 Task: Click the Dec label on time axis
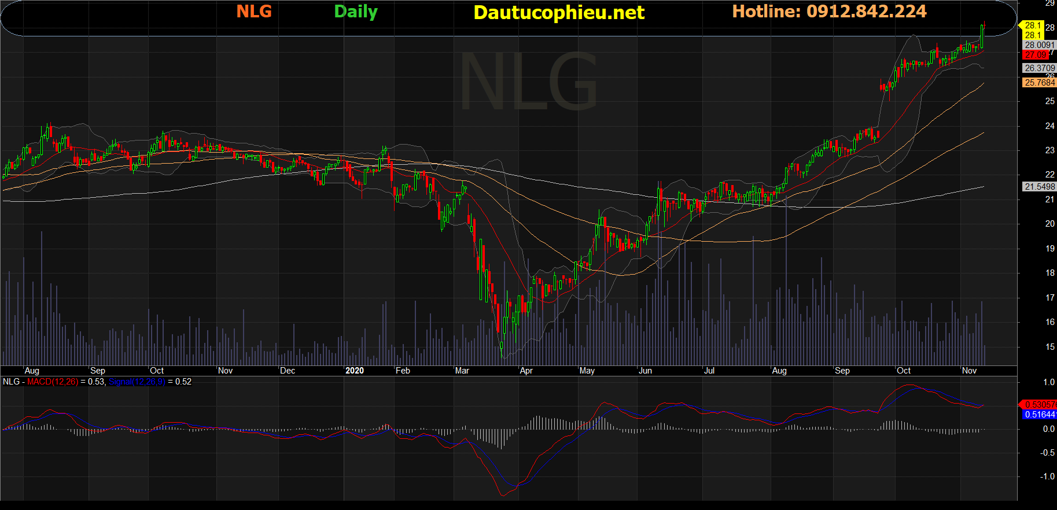coord(288,371)
